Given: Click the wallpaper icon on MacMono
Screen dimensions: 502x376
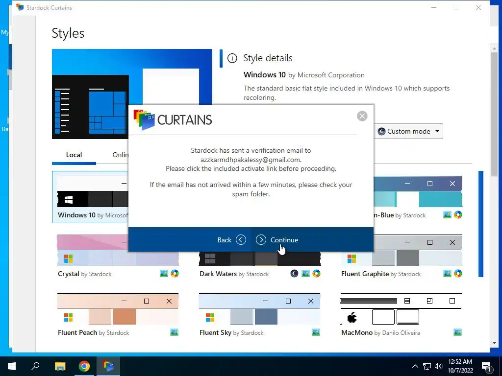Looking at the screenshot, I should point(458,332).
